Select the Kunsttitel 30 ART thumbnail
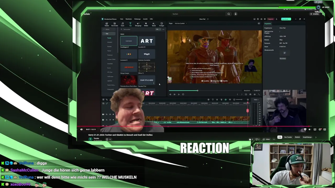 point(147,41)
